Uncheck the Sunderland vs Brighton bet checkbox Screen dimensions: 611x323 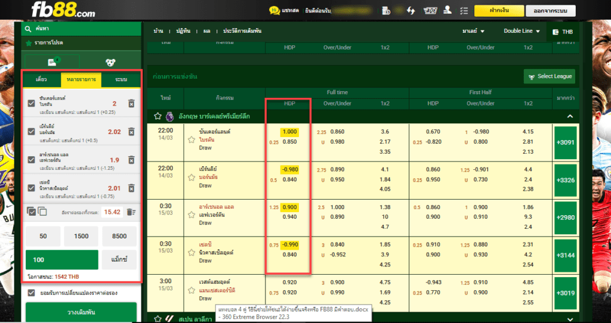[x=32, y=104]
